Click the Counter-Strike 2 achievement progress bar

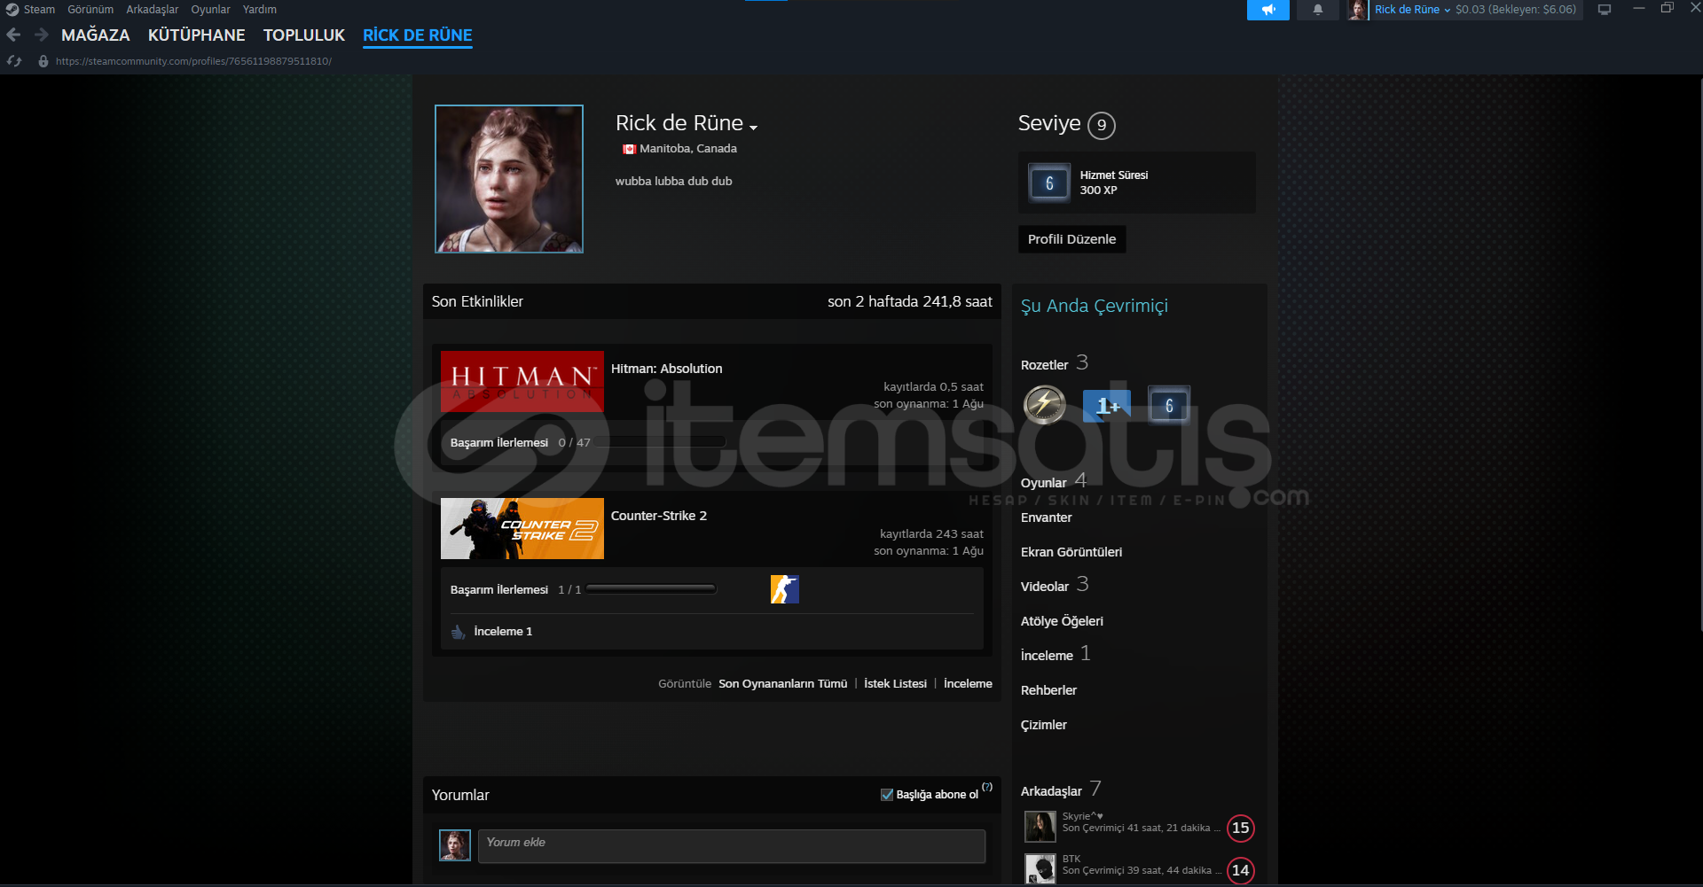click(x=651, y=589)
